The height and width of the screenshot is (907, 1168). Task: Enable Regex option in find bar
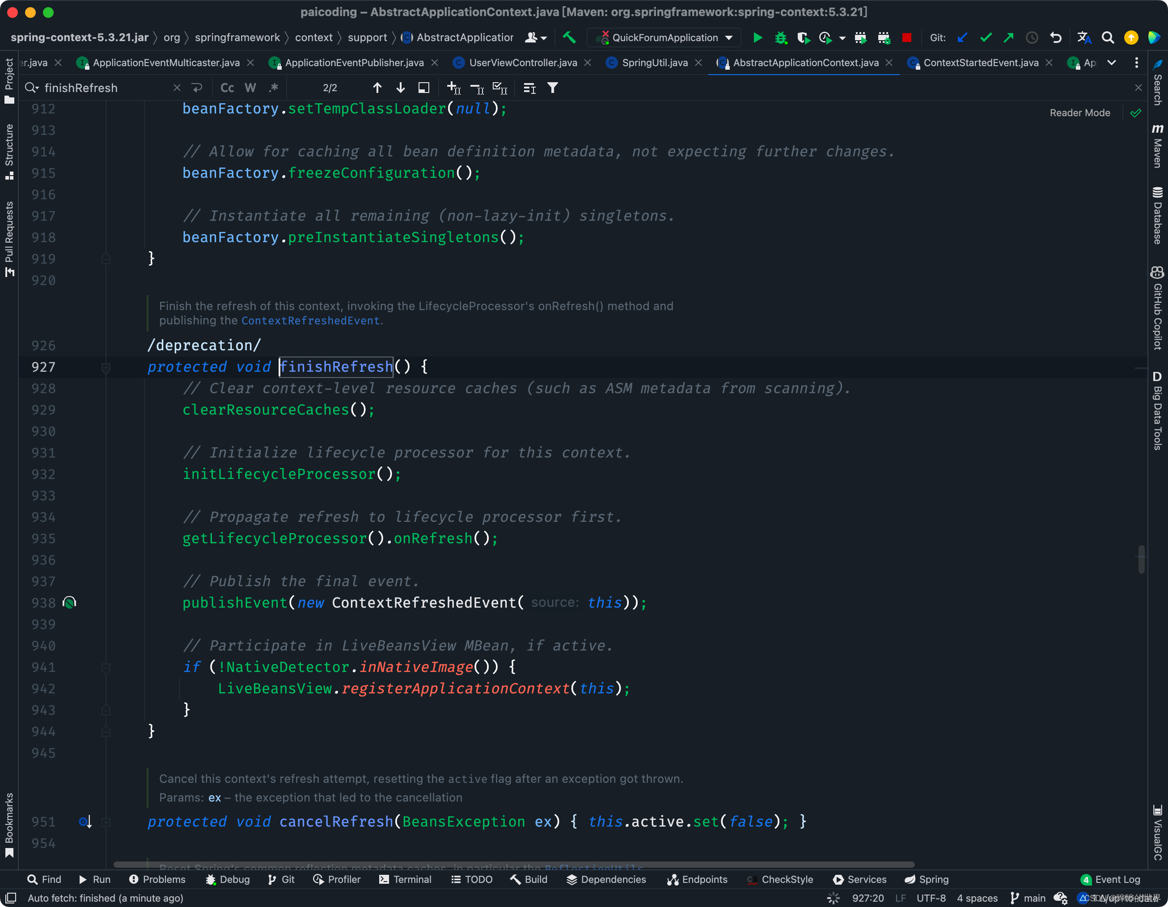(273, 88)
